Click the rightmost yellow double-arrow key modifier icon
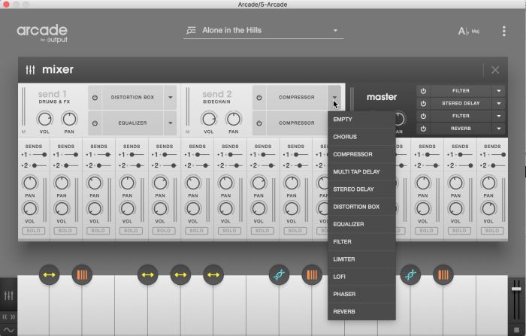Image resolution: width=526 pixels, height=336 pixels. point(213,275)
